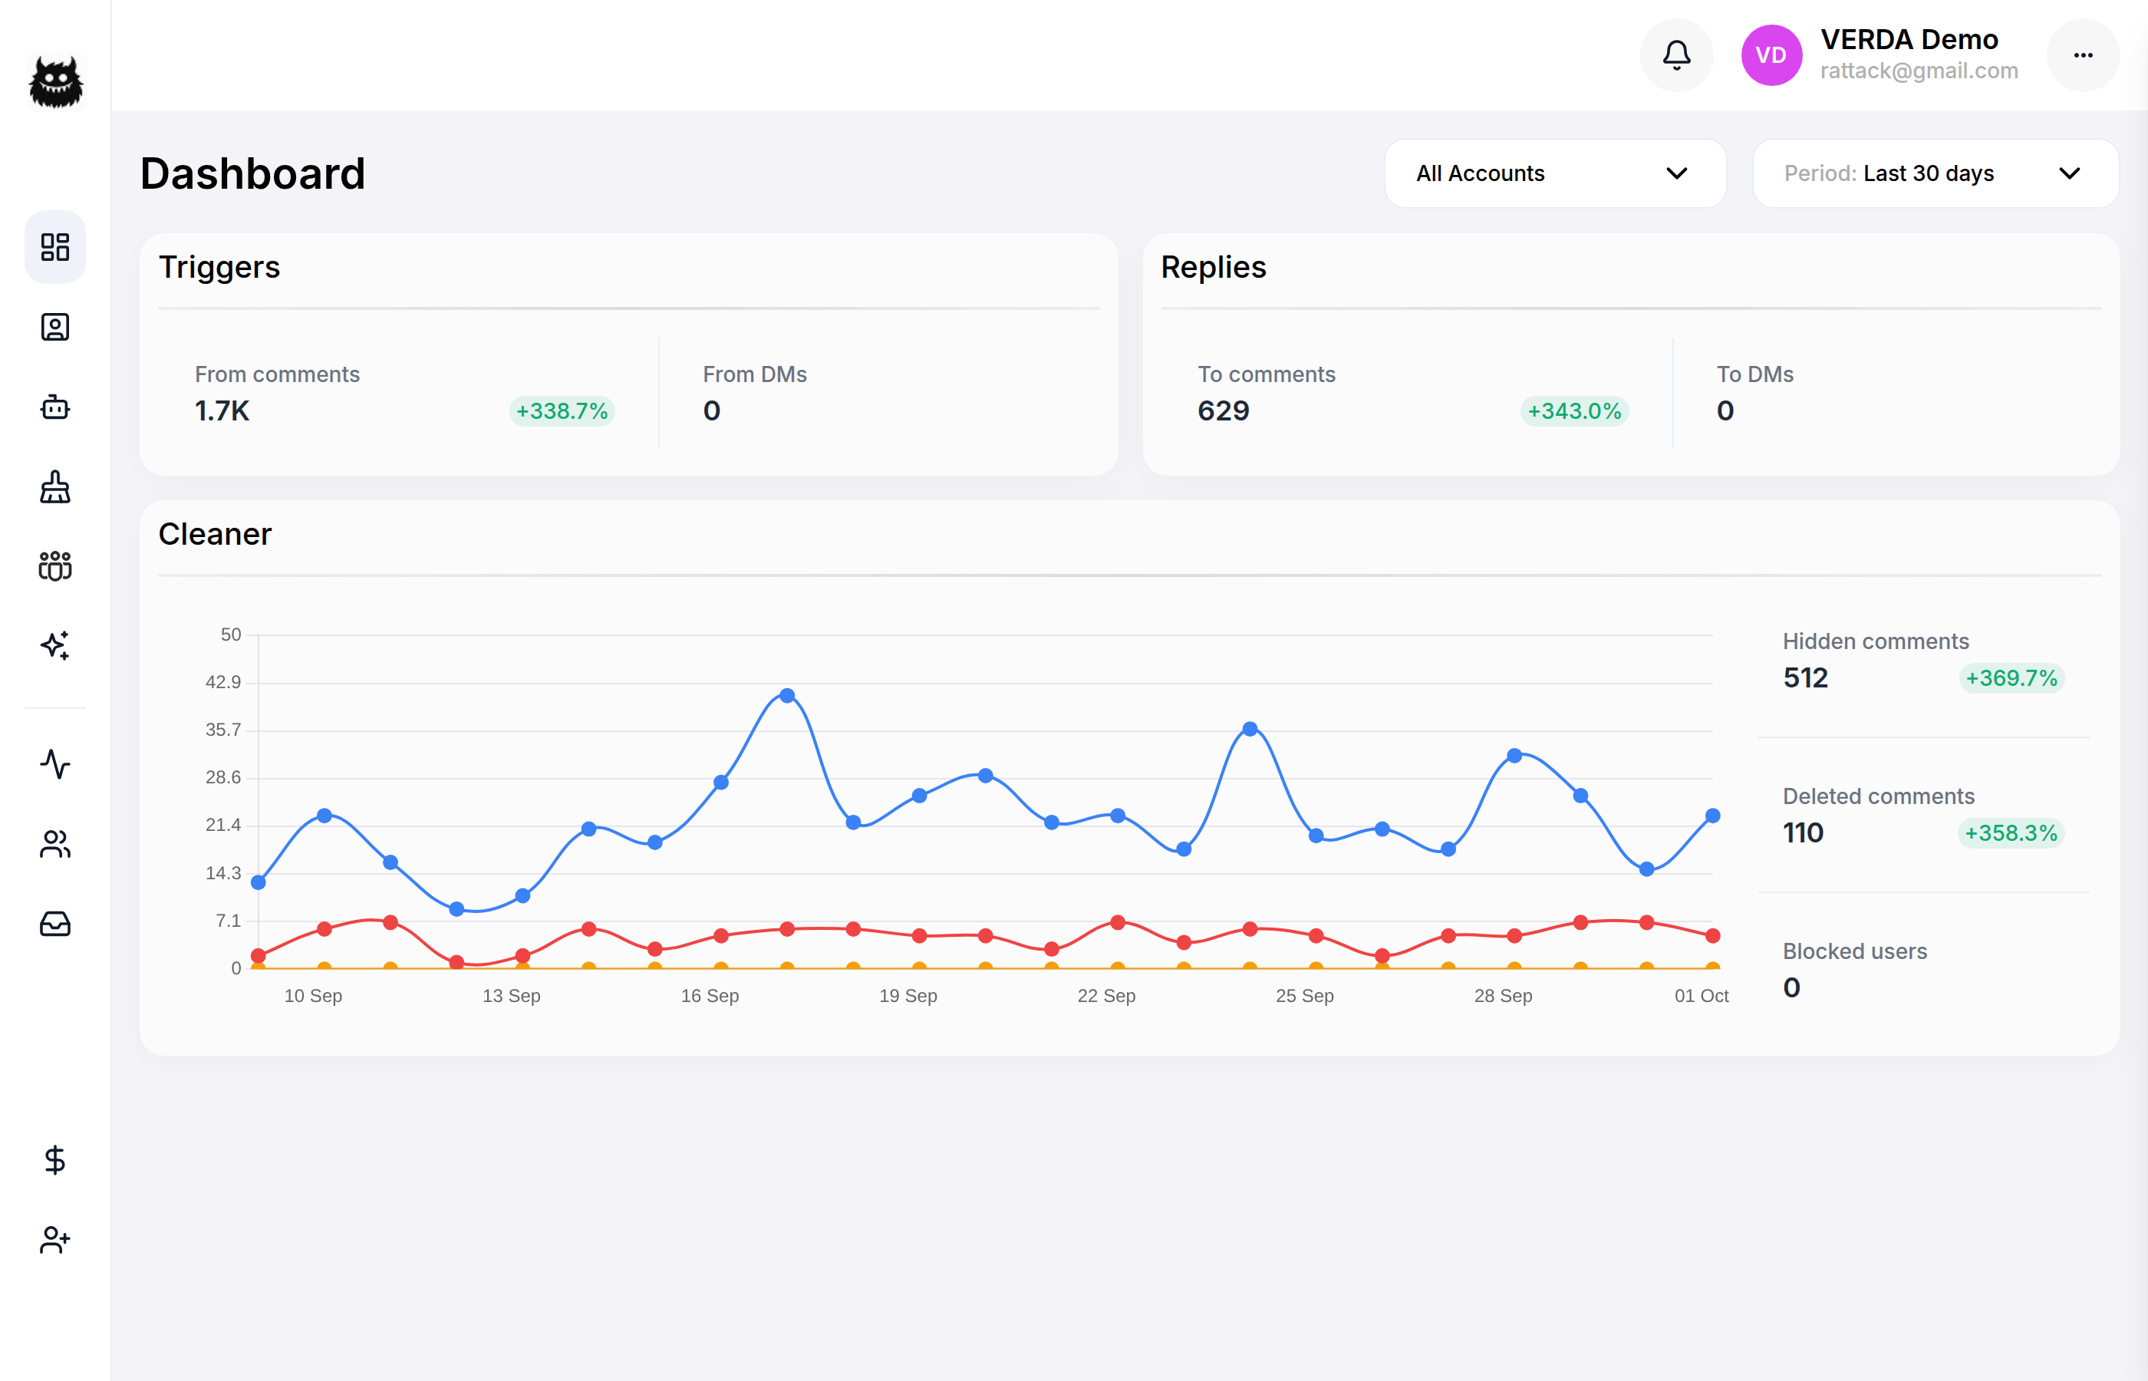Click the Cleaner panel heading
The height and width of the screenshot is (1381, 2148).
point(215,535)
